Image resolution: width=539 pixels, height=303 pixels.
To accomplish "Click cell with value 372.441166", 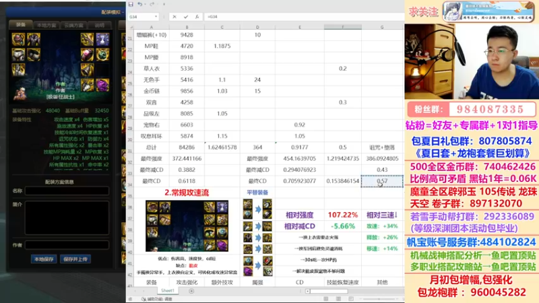I will 187,158.
